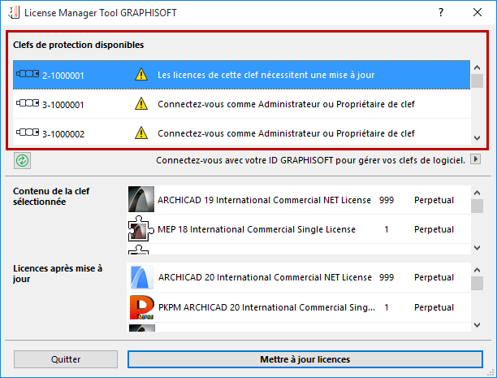Screen dimensions: 497x378
Task: Click the warning icon for key 3-1000001
Action: tap(141, 104)
